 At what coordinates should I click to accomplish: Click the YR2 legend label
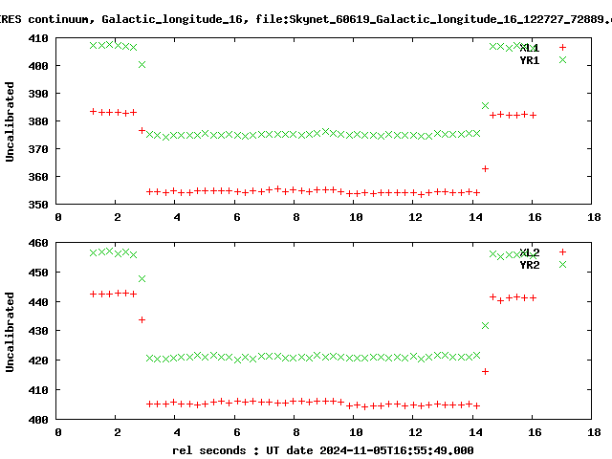point(529,265)
